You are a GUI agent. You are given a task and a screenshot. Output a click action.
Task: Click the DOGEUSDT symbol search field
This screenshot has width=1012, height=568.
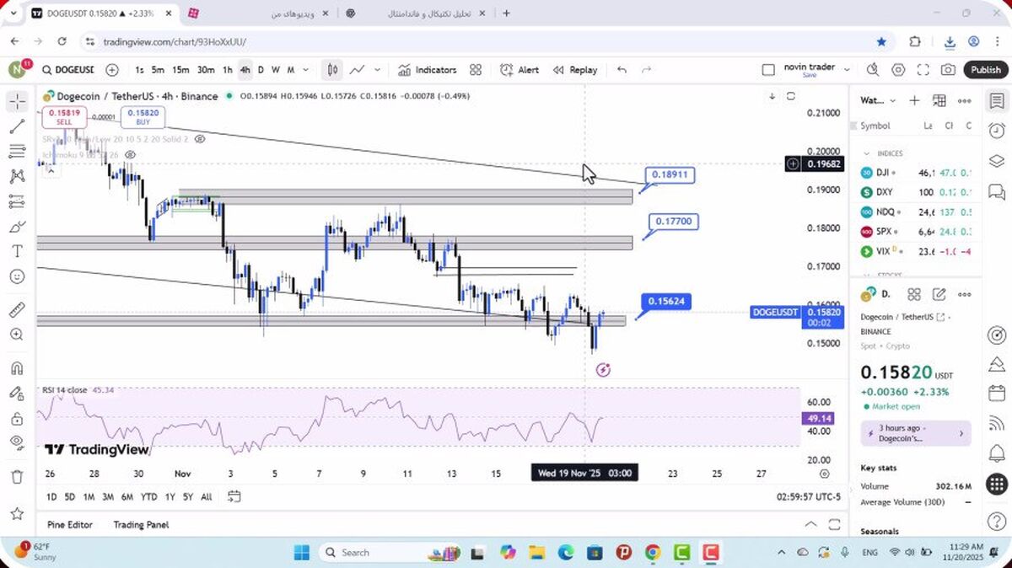coord(68,70)
